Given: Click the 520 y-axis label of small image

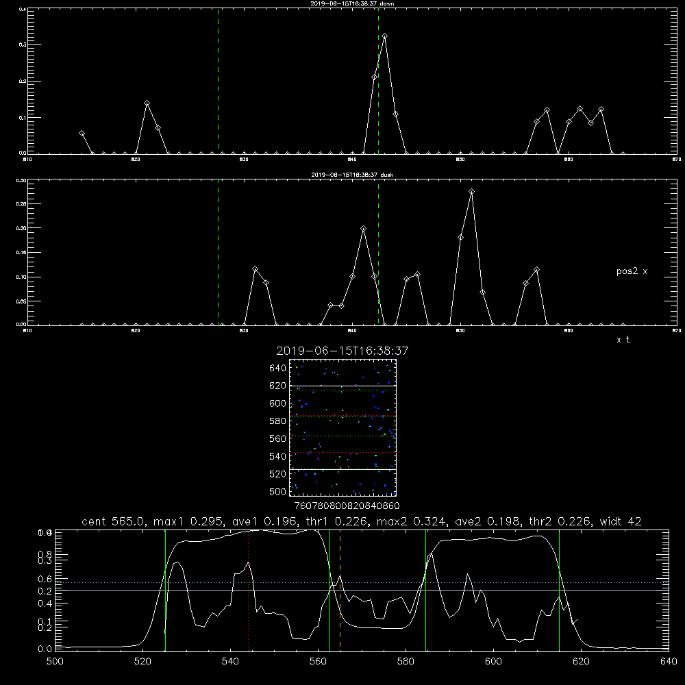Looking at the screenshot, I should pyautogui.click(x=278, y=474).
